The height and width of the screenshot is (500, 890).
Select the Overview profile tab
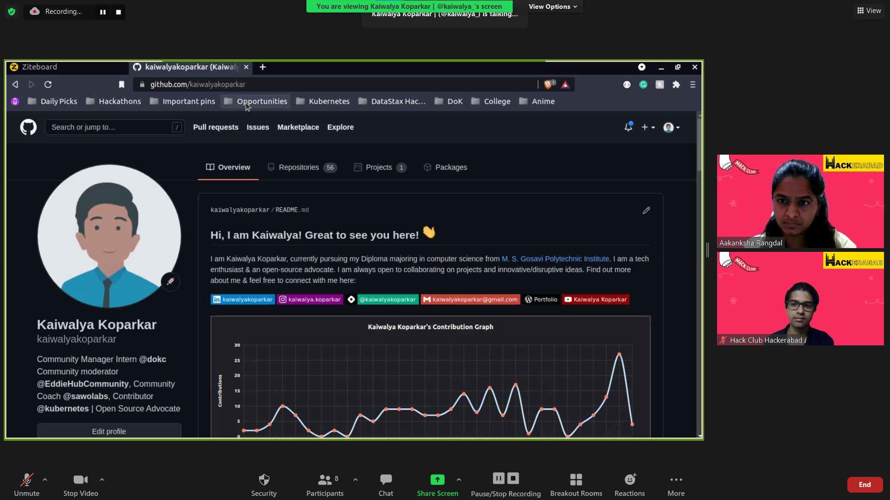point(228,168)
